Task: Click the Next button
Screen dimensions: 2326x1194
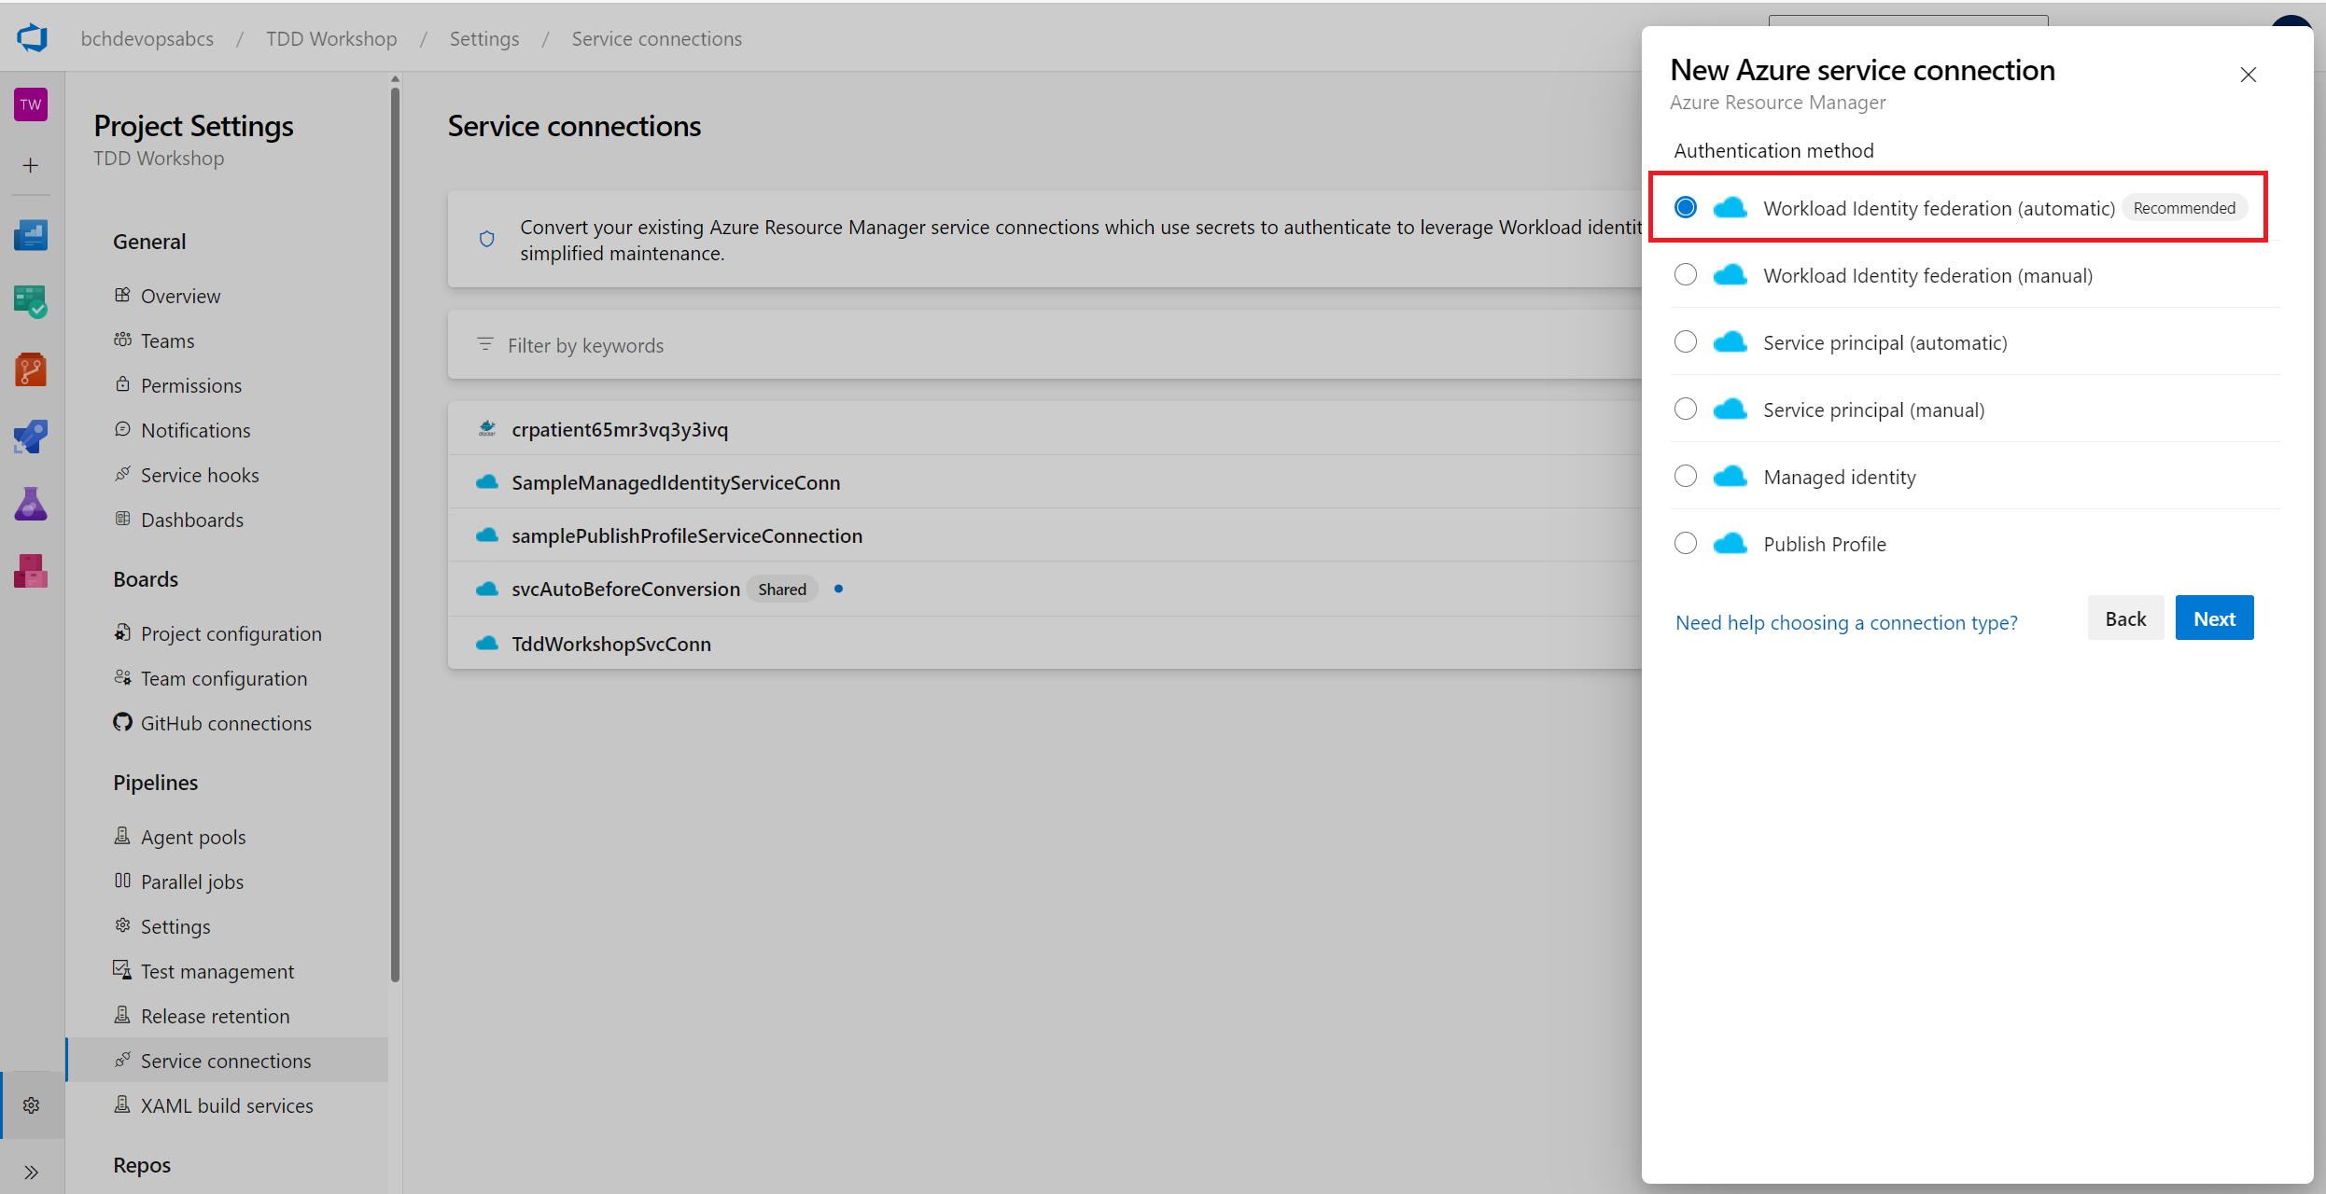Action: click(2213, 618)
